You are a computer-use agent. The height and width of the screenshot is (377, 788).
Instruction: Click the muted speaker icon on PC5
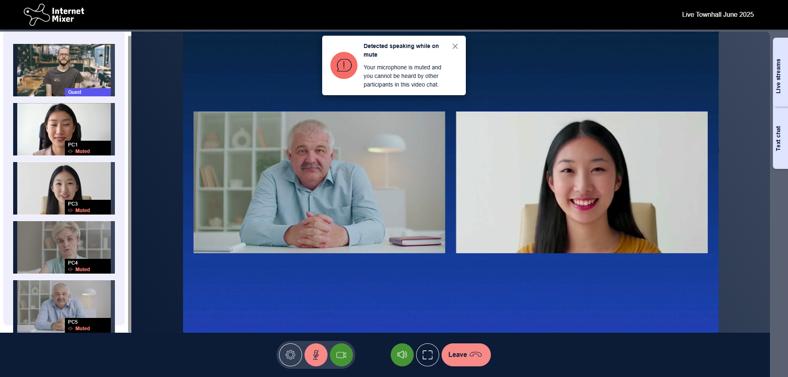tap(71, 329)
